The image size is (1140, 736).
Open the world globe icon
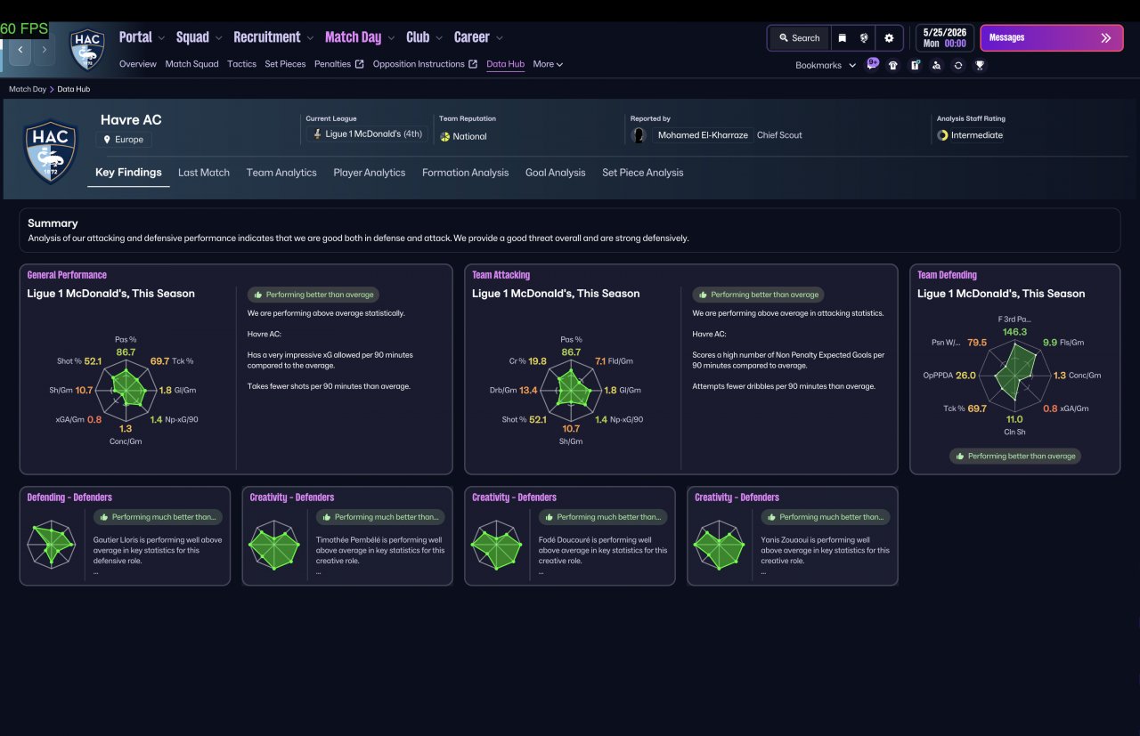click(864, 38)
